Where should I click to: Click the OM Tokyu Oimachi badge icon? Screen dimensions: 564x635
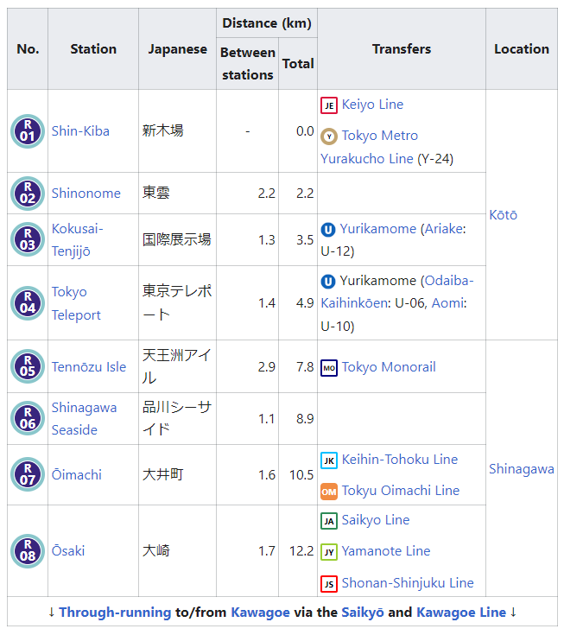329,492
